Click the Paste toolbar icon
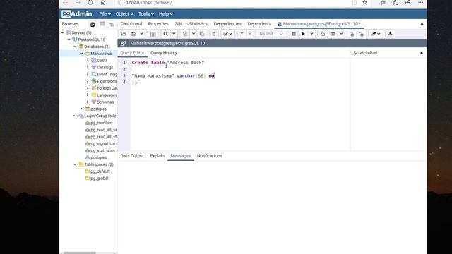Image resolution: width=452 pixels, height=254 pixels. [x=202, y=34]
